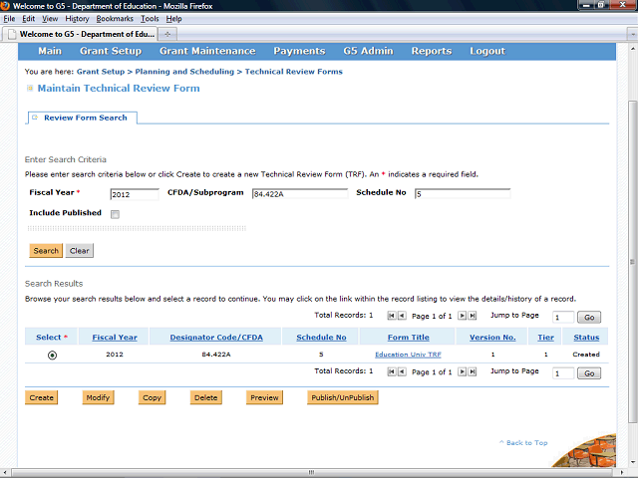This screenshot has width=638, height=478.
Task: Click the vertical scrollbar thumb
Action: [632, 262]
